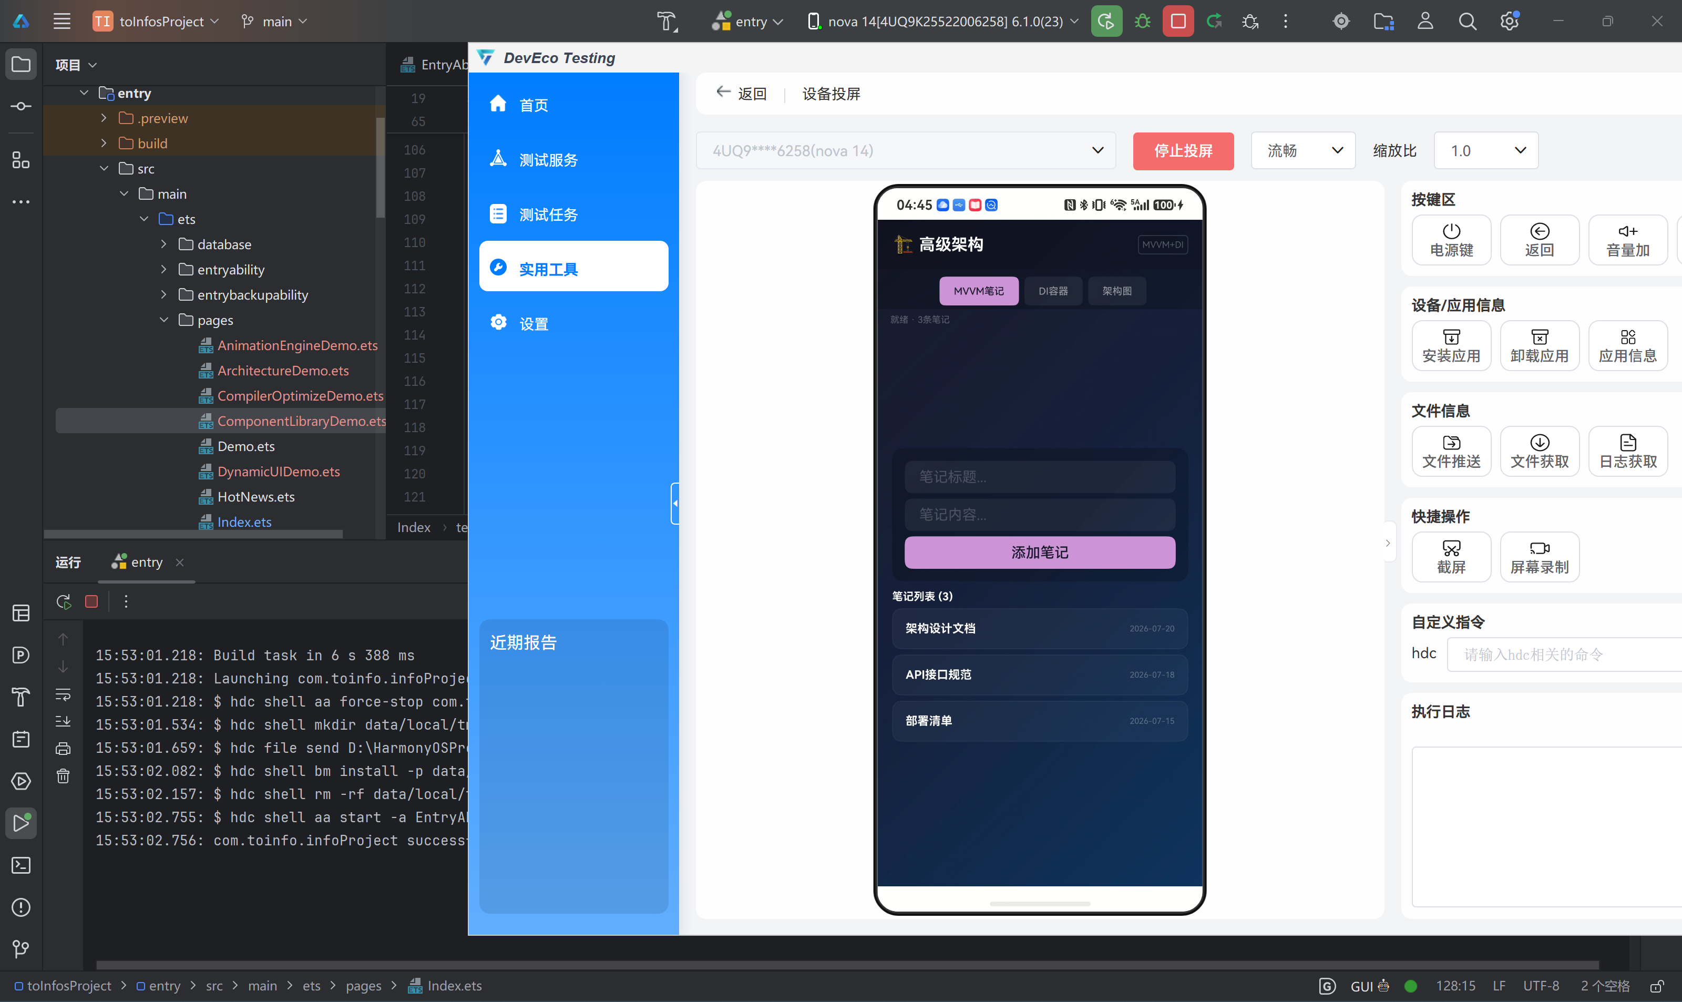Click the 返回 back link in header
The height and width of the screenshot is (1002, 1682).
tap(741, 93)
